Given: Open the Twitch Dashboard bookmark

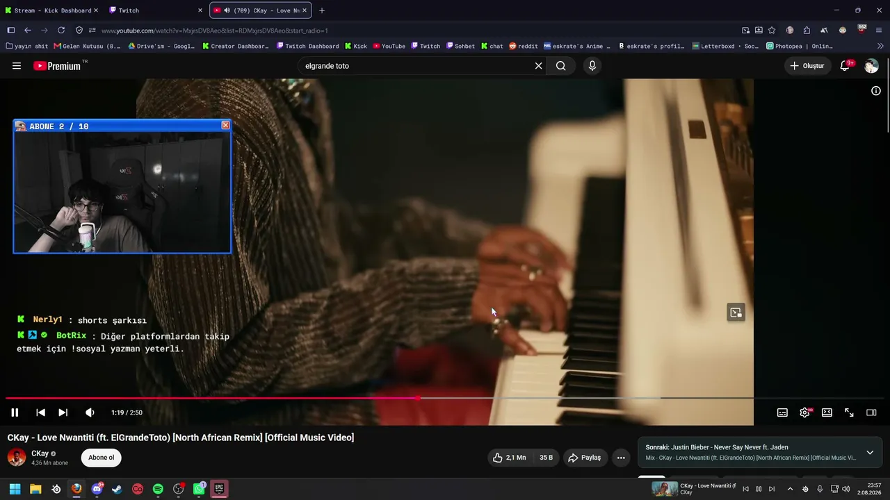Looking at the screenshot, I should (x=307, y=47).
